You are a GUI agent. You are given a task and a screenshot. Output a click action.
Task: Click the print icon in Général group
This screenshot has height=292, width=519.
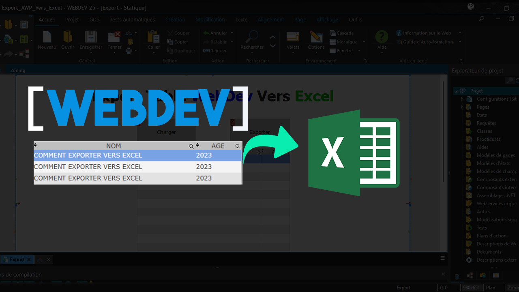tap(129, 51)
